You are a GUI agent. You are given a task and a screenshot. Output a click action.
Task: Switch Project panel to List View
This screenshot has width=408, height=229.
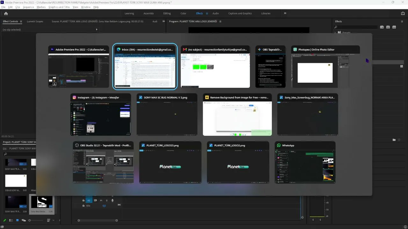pos(11,220)
